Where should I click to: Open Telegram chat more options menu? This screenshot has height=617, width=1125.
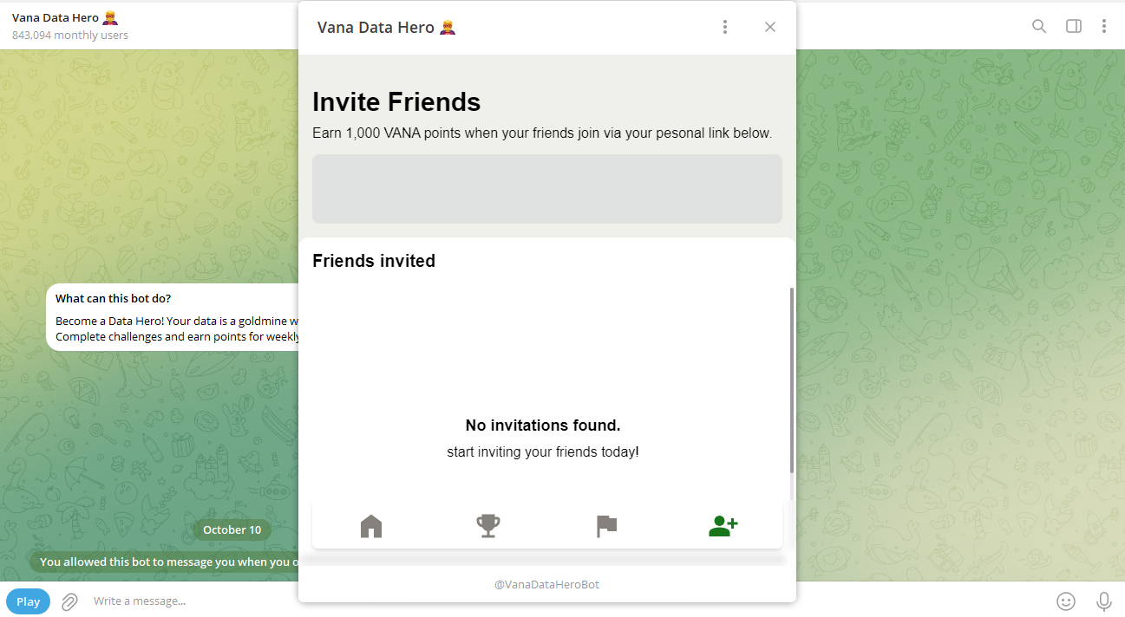point(1104,26)
